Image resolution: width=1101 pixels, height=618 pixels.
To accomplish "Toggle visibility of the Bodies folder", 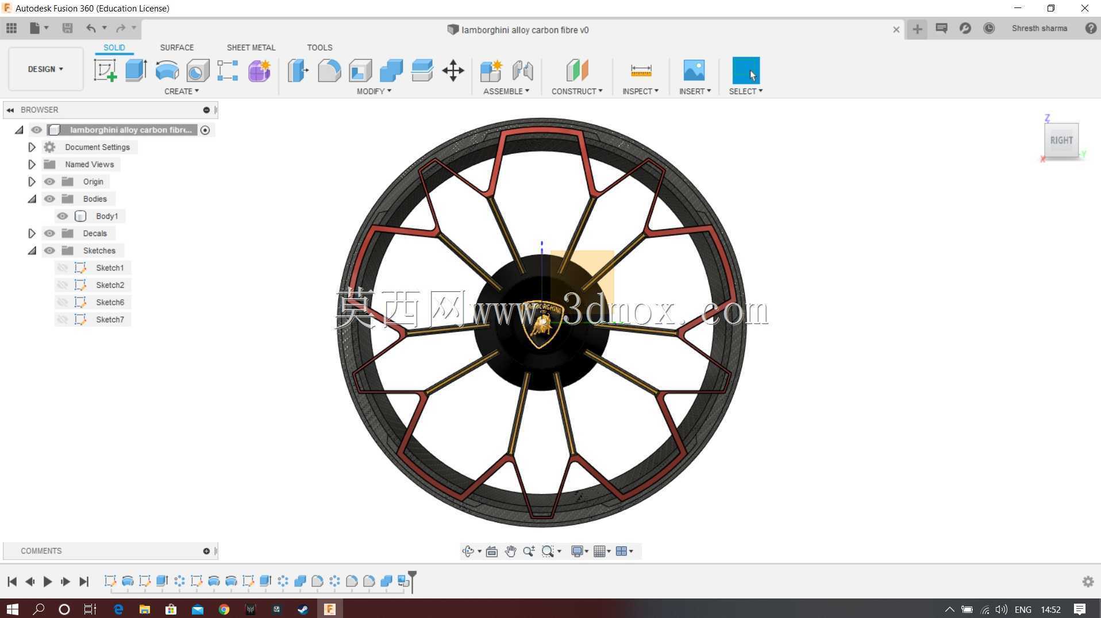I will click(49, 199).
